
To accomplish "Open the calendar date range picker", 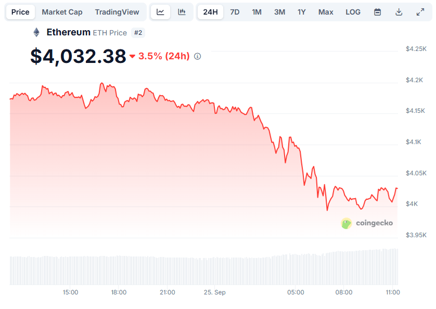I will [x=377, y=12].
